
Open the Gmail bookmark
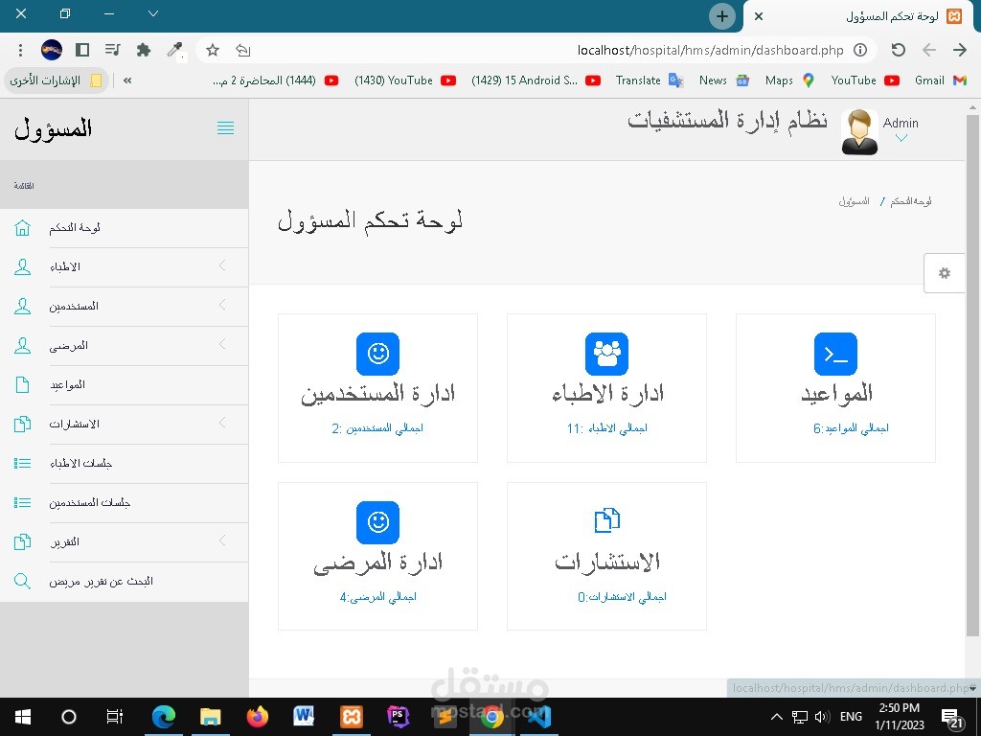[941, 80]
